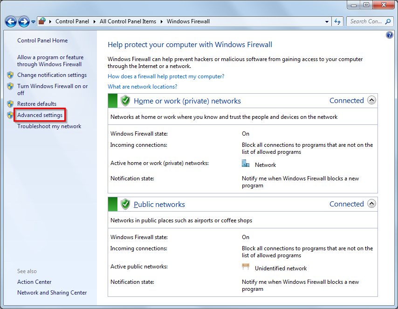Collapse the Public networks section
Screen dimensions: 398x309
[371, 204]
